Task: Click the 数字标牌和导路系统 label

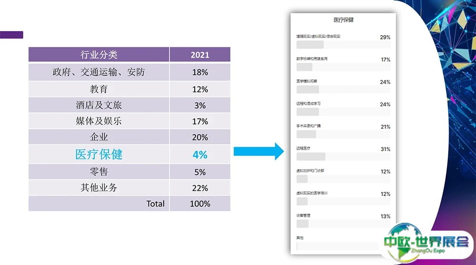Action: tap(312, 59)
